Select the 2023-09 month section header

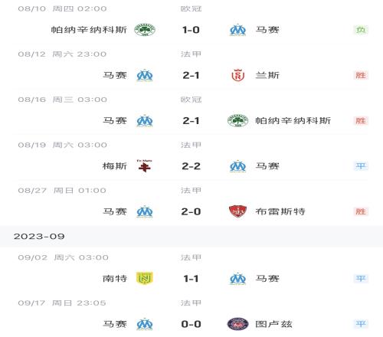click(191, 237)
